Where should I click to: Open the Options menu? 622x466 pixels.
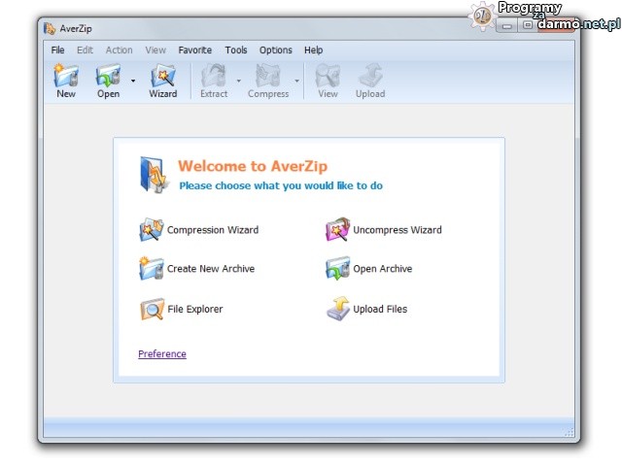275,50
